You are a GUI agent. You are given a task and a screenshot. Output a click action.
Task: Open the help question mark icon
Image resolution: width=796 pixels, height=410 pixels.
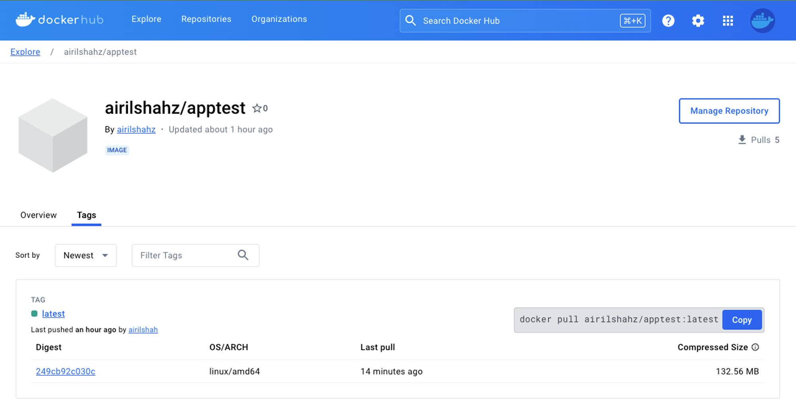[x=668, y=21]
